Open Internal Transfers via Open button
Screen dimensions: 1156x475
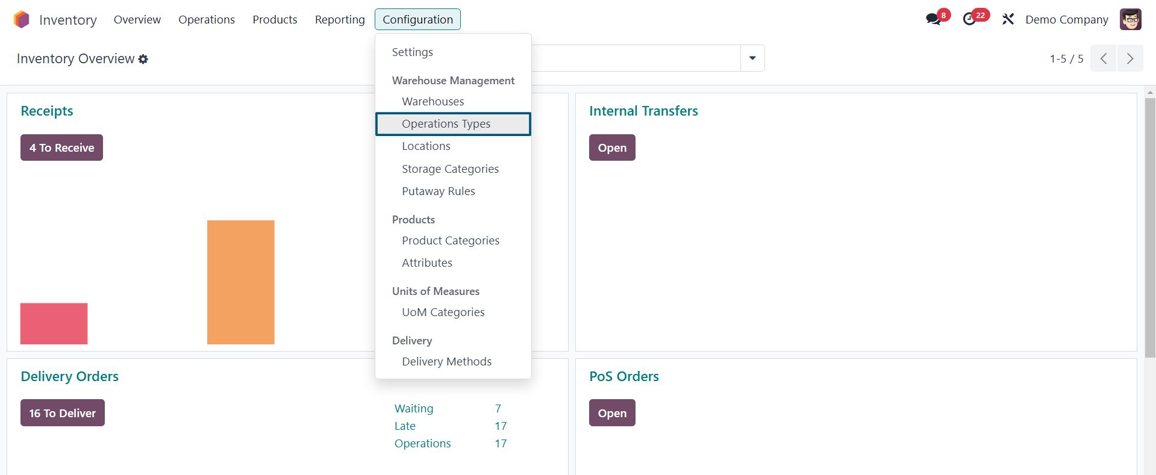tap(612, 147)
